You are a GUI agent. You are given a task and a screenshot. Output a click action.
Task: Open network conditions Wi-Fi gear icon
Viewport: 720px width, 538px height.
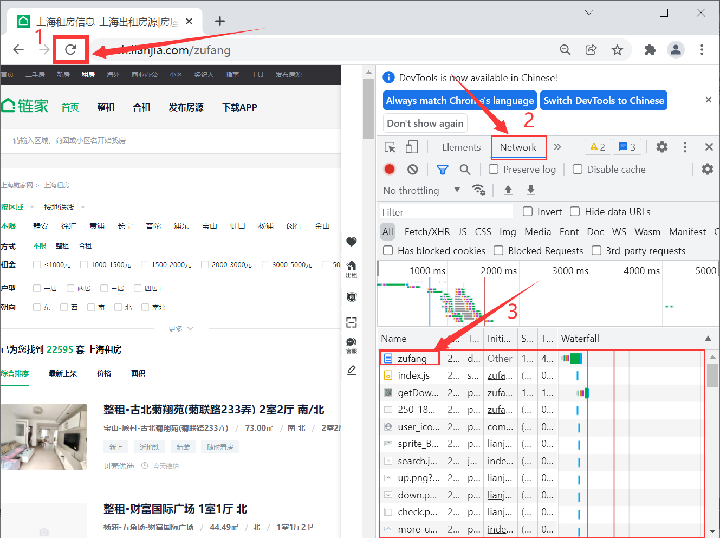pos(478,190)
